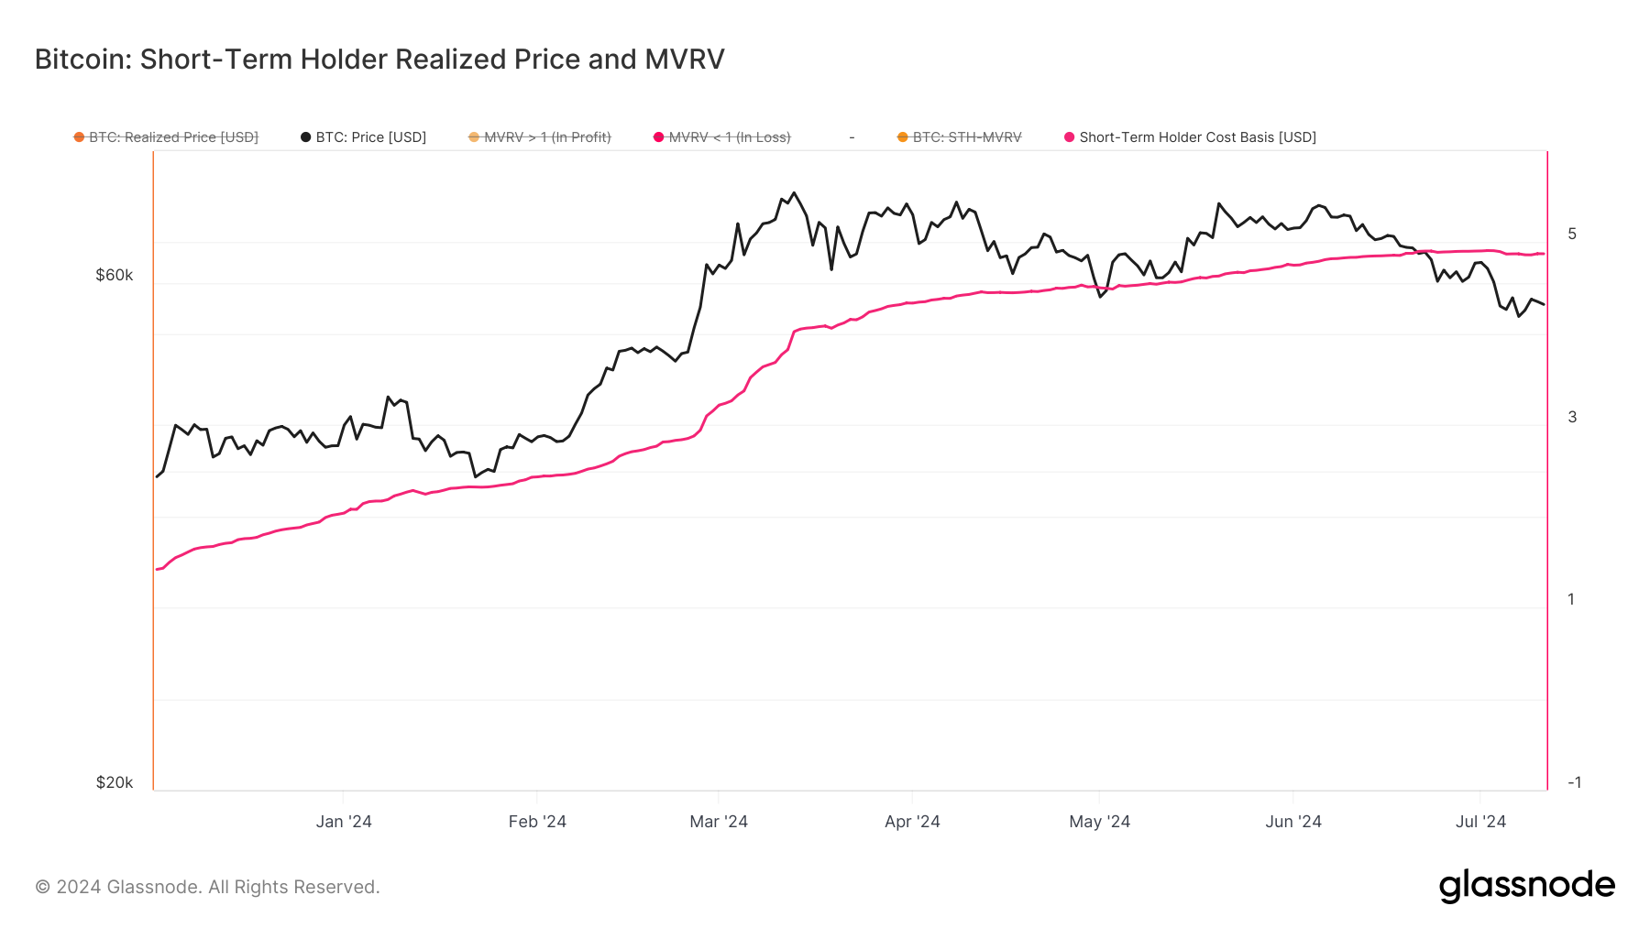Image resolution: width=1650 pixels, height=928 pixels.
Task: Click the orange Realized Price legend dot
Action: click(x=79, y=137)
